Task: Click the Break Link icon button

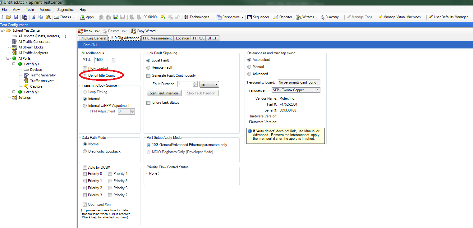Action: tap(89, 31)
